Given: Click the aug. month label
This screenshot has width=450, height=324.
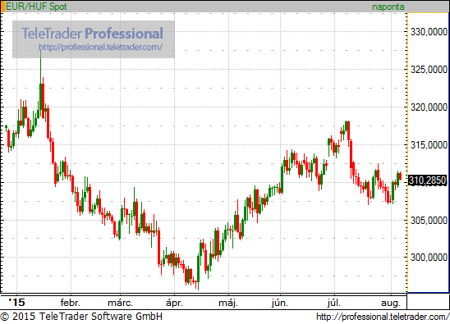Looking at the screenshot, I should click(391, 303).
